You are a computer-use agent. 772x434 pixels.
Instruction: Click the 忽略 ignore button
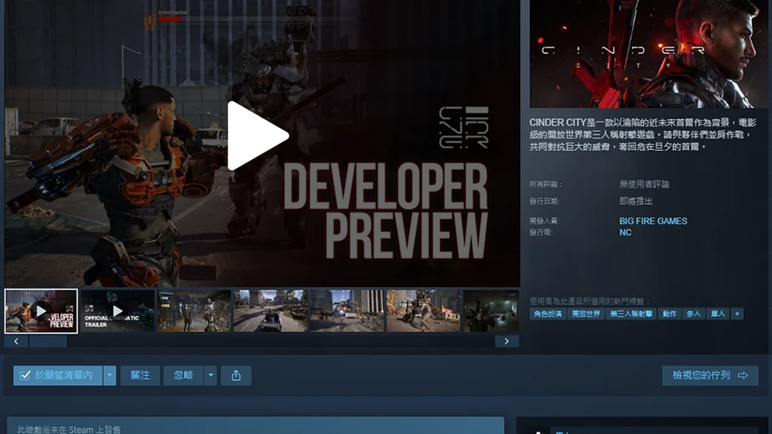tap(183, 375)
